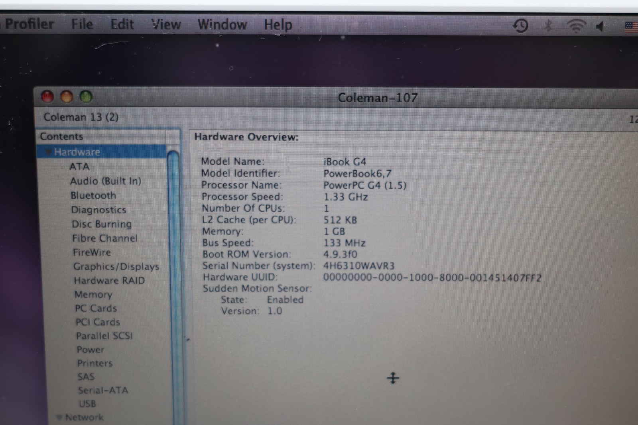The height and width of the screenshot is (425, 638).
Task: Click the green zoom window button
Action: click(86, 97)
